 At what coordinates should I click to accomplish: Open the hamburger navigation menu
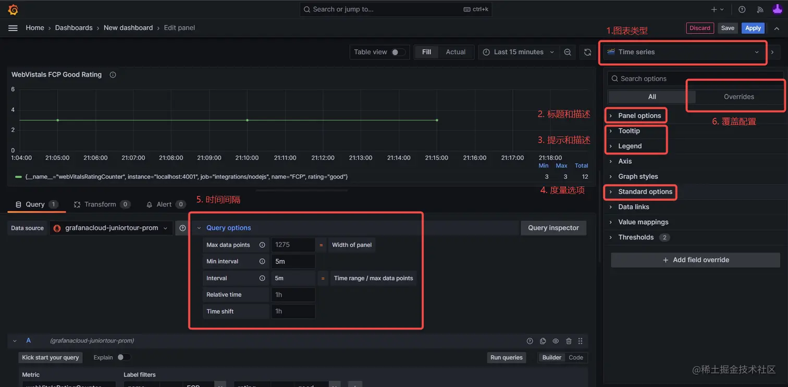coord(13,28)
